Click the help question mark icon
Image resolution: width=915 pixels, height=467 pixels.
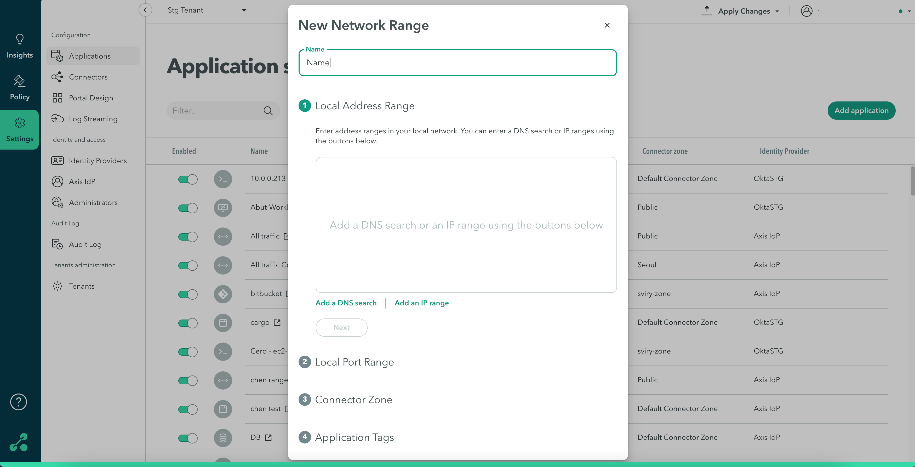pos(19,402)
